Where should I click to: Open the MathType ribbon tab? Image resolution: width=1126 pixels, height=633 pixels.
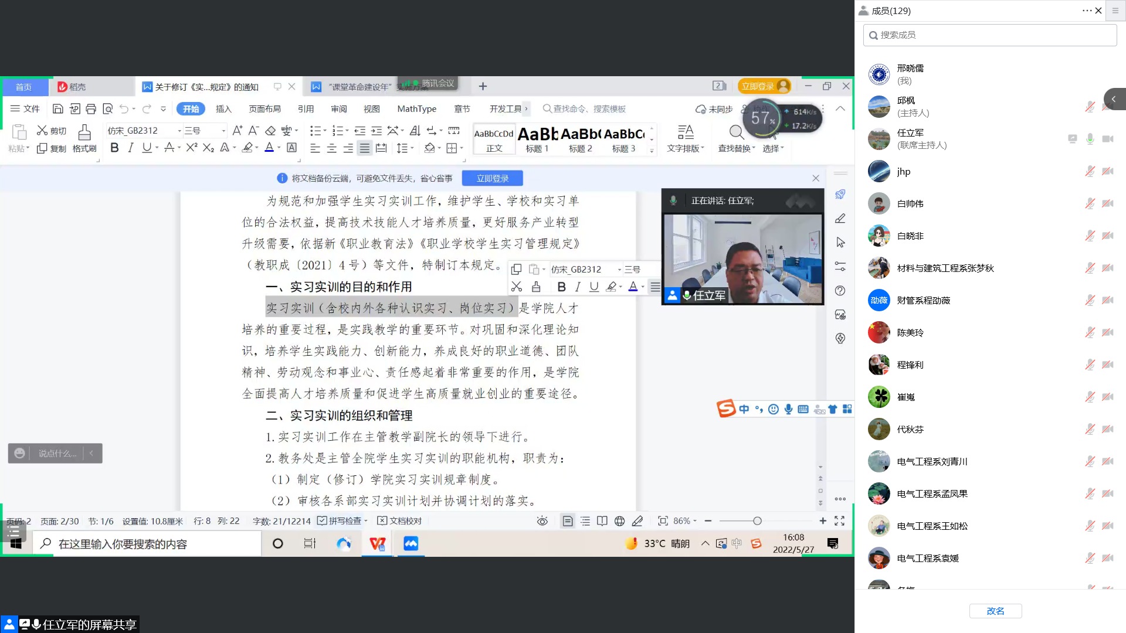click(x=416, y=109)
